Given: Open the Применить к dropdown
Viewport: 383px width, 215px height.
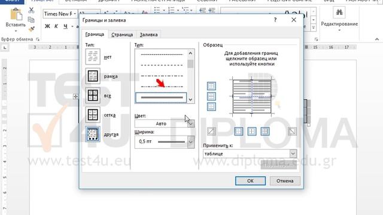Looking at the screenshot, I should [x=293, y=154].
